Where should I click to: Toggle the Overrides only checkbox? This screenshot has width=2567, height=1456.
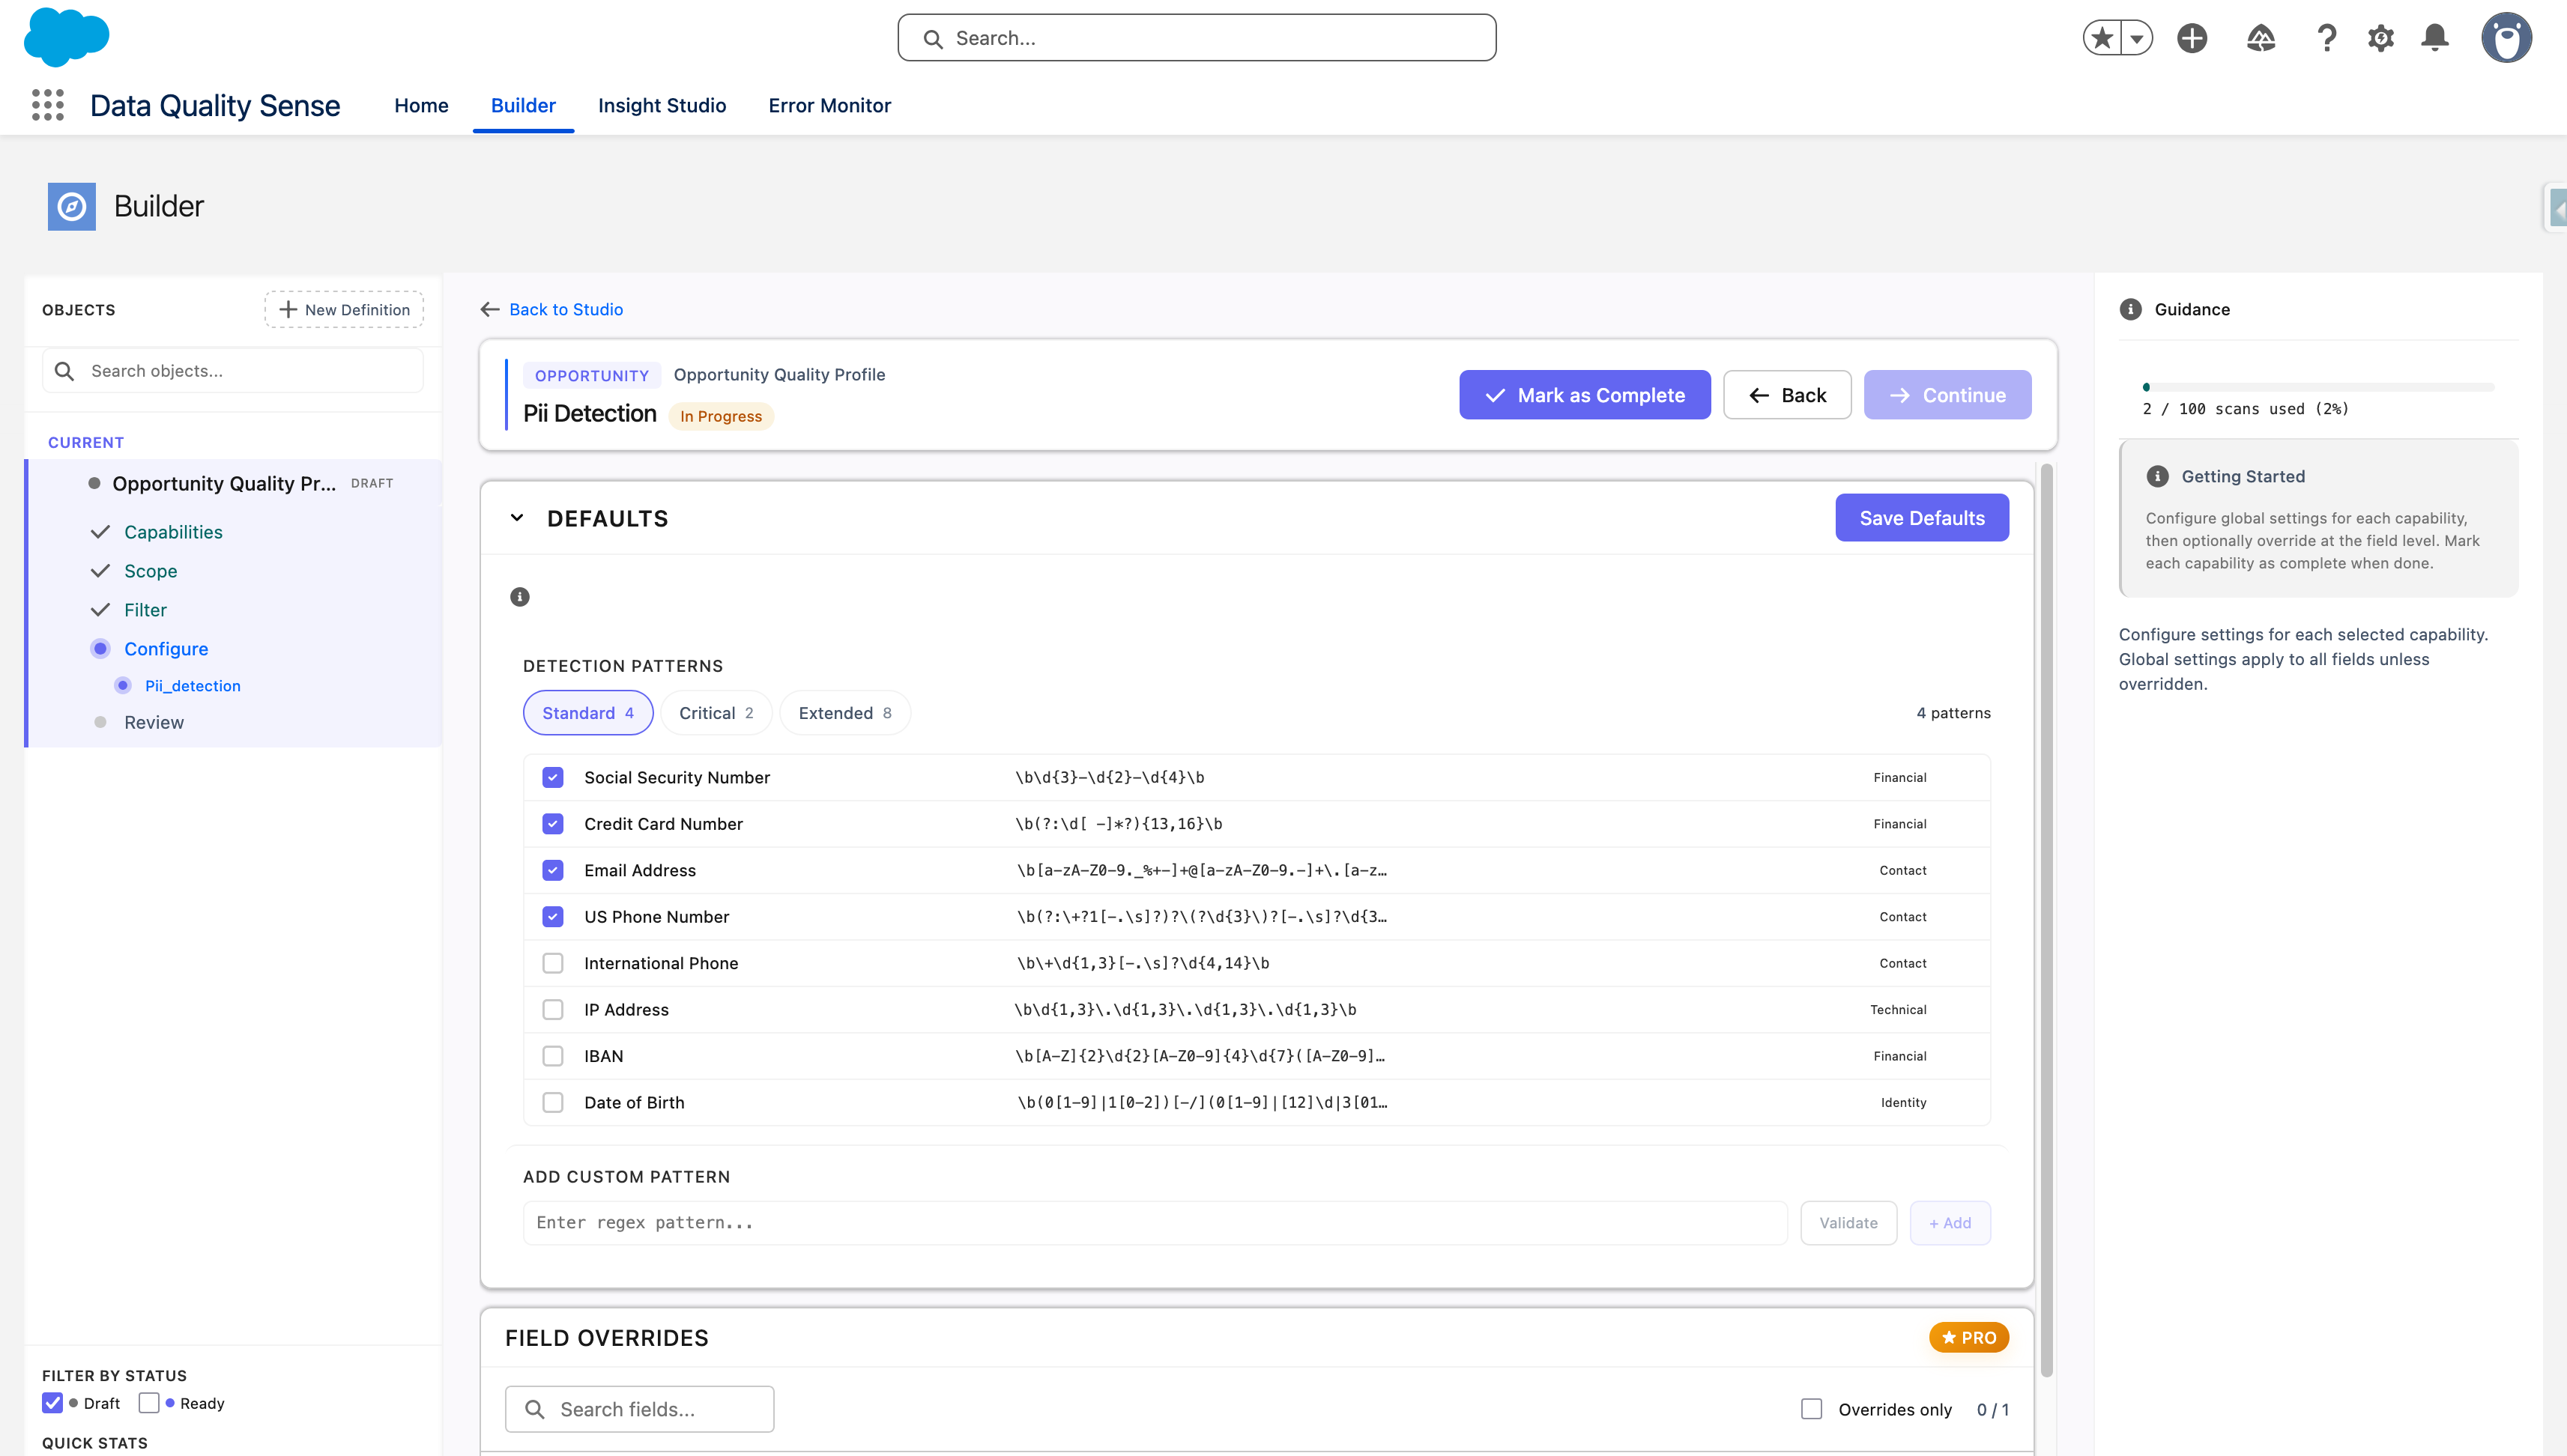1812,1409
